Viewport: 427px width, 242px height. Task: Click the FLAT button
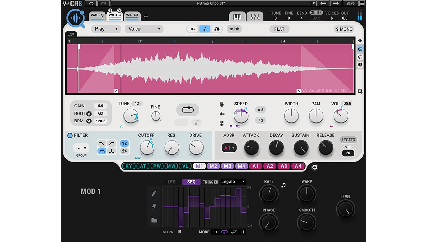(279, 29)
